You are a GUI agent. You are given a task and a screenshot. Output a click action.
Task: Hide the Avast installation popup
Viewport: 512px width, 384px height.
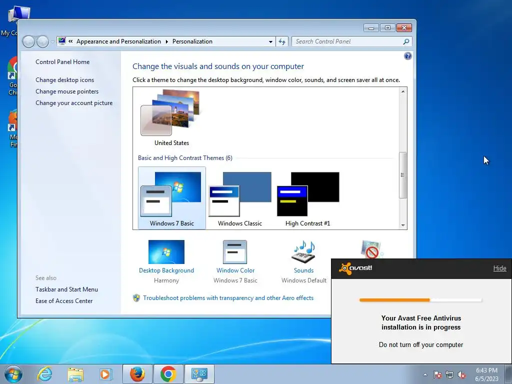point(499,268)
